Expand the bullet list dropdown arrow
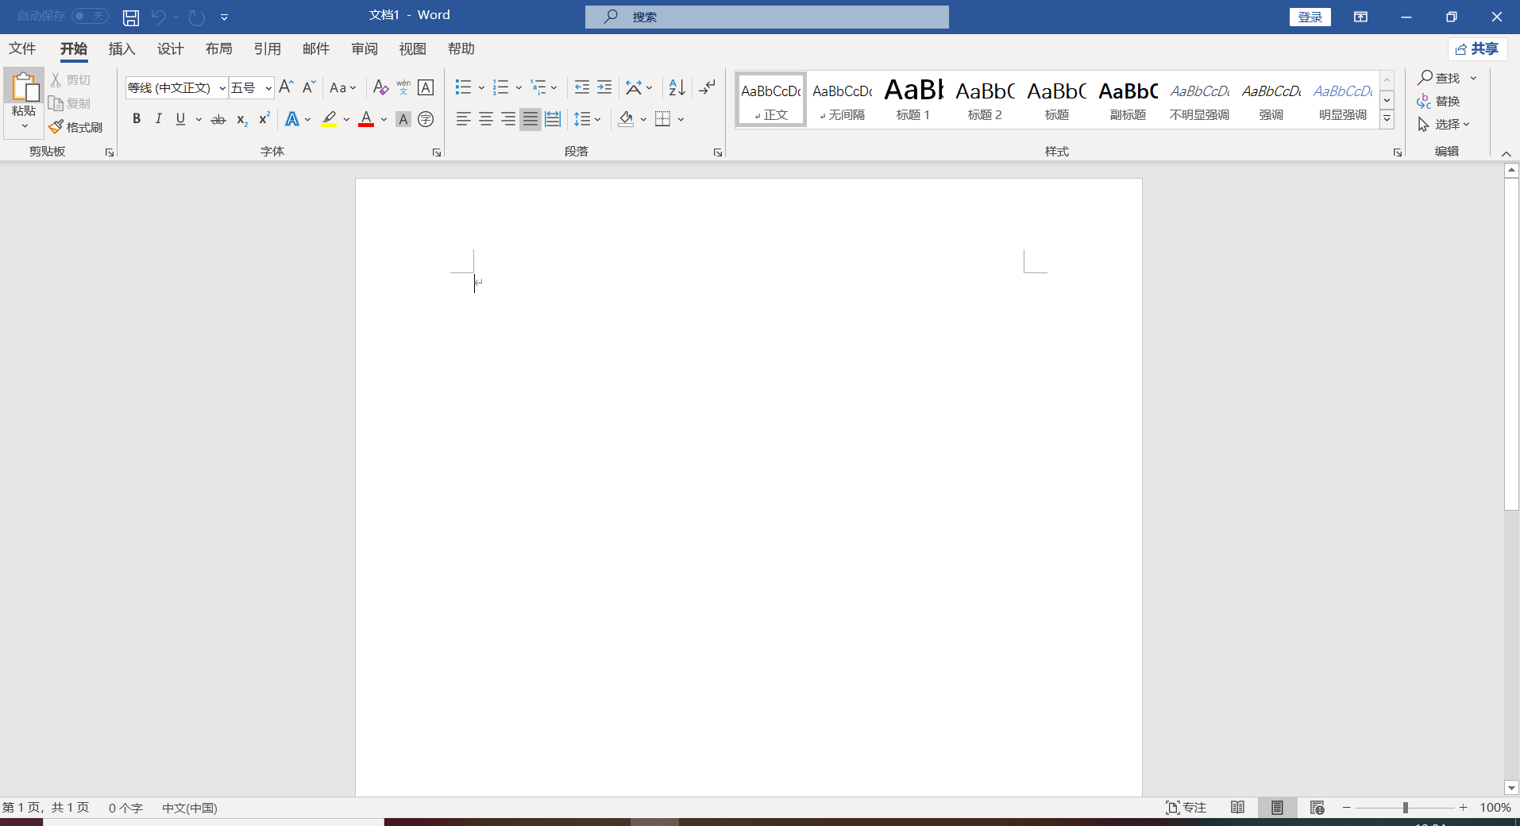1520x826 pixels. (481, 87)
